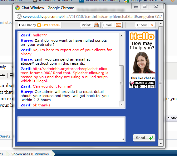Click the abuse@justhost.com text
Image resolution: width=177 pixels, height=156 pixels.
click(x=39, y=63)
